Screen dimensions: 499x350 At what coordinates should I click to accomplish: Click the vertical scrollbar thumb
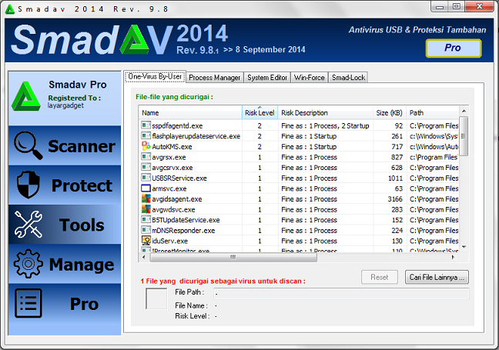point(464,136)
